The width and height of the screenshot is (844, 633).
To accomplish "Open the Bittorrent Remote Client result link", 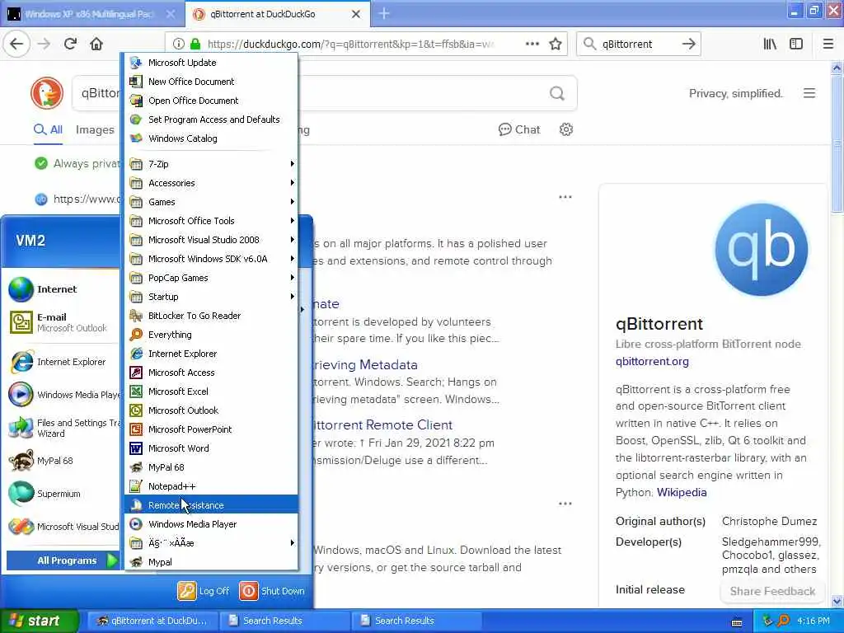I will pyautogui.click(x=382, y=424).
